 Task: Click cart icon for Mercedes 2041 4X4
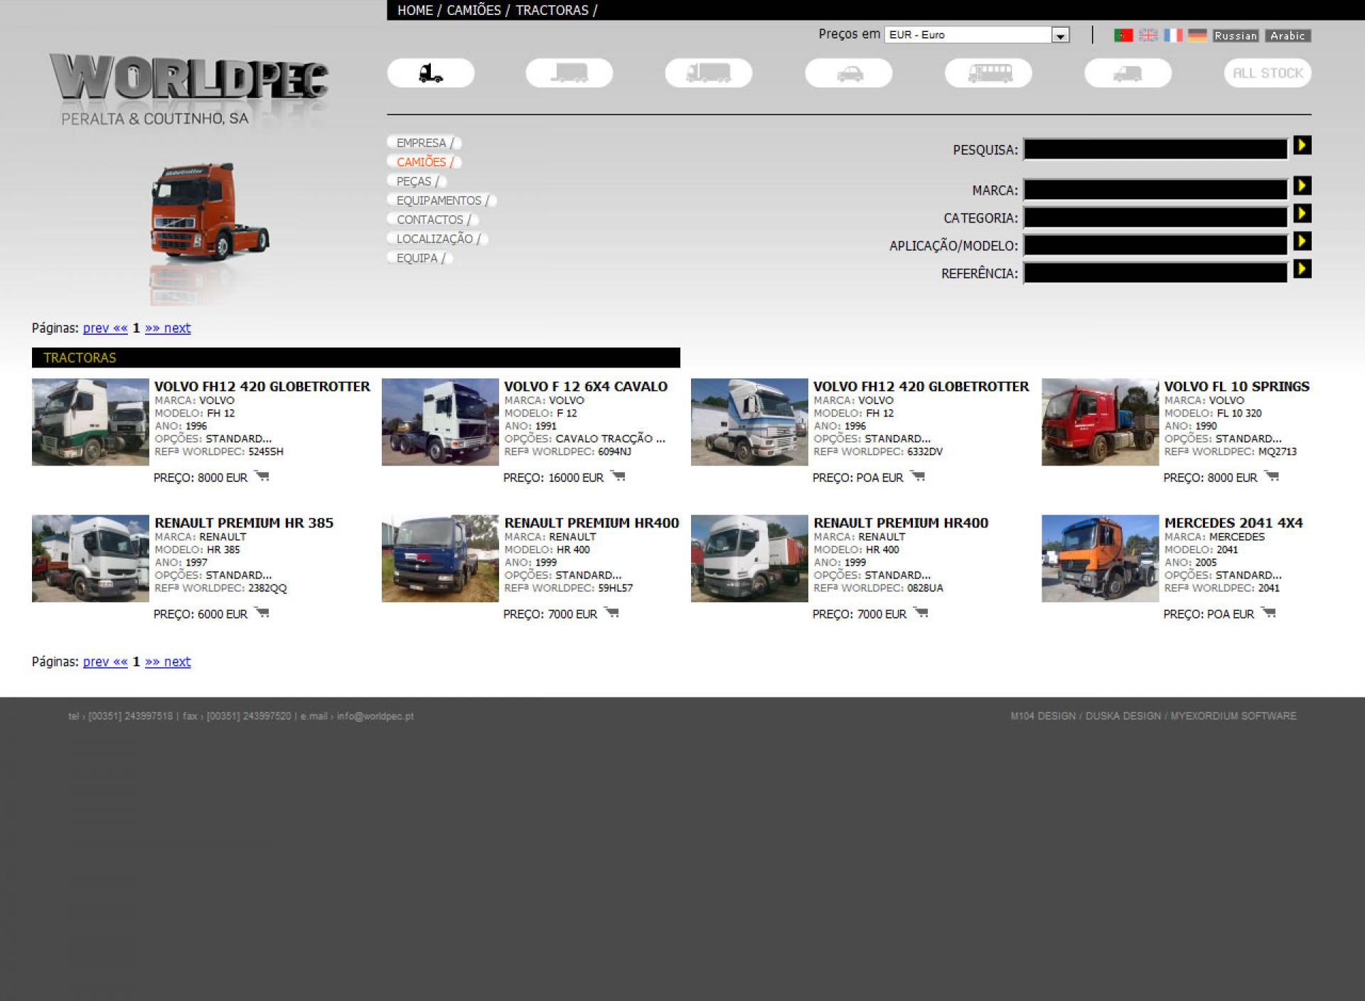1268,612
